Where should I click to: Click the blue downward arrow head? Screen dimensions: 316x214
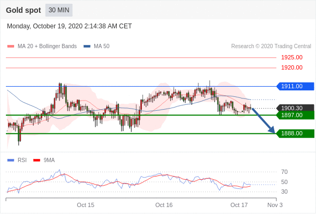pos(272,130)
